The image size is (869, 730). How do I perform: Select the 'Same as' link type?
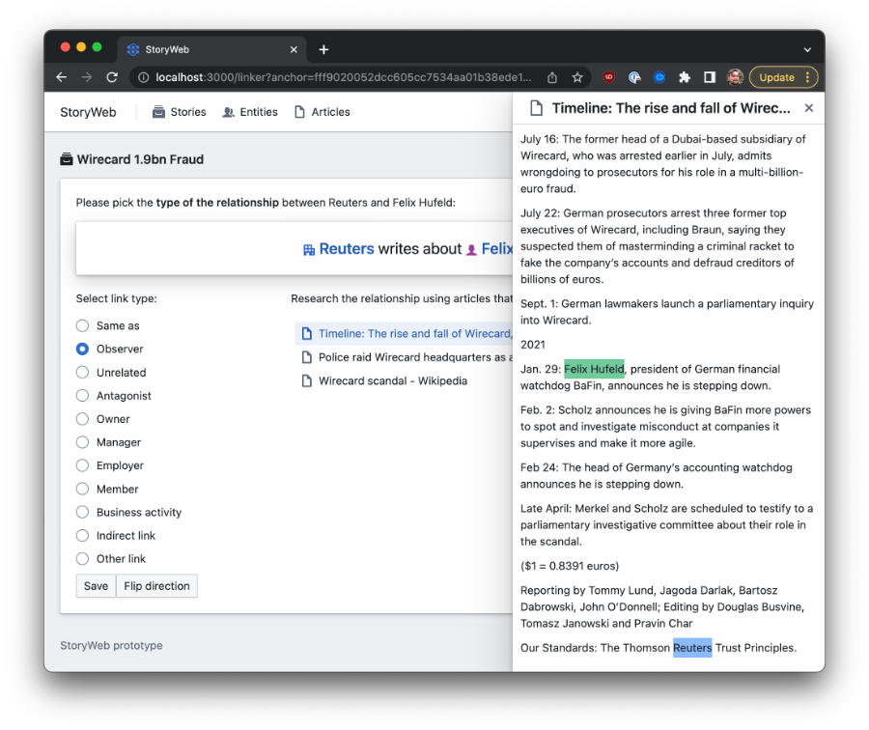83,326
